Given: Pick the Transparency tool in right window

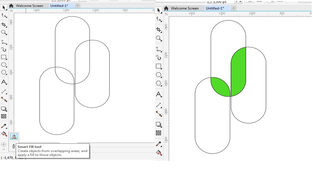Looking at the screenshot, I should coord(159,133).
